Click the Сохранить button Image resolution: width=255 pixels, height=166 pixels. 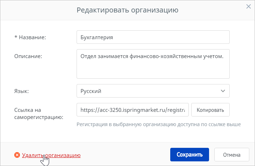189,155
